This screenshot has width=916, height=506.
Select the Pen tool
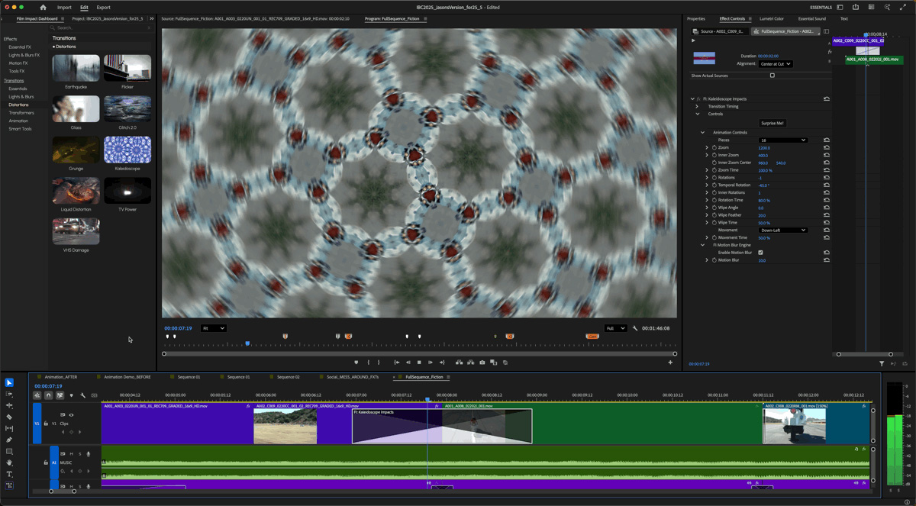(9, 440)
